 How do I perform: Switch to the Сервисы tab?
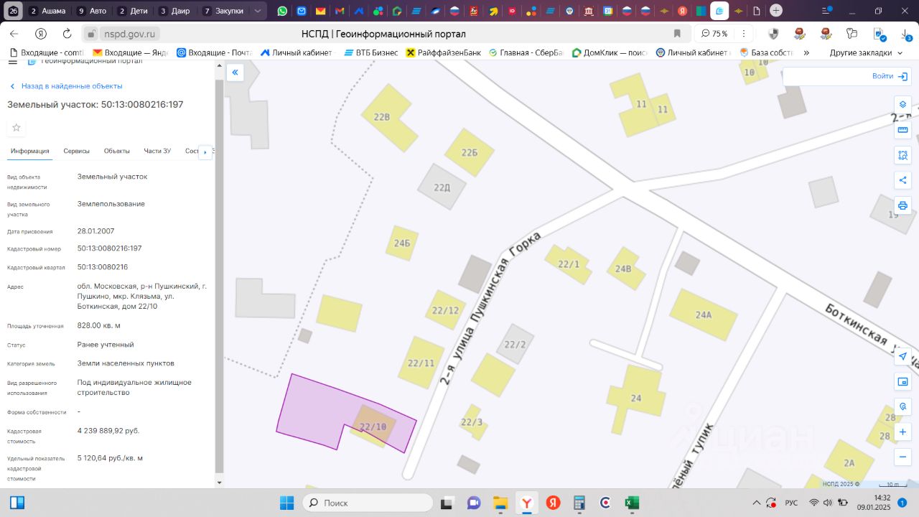pyautogui.click(x=77, y=151)
